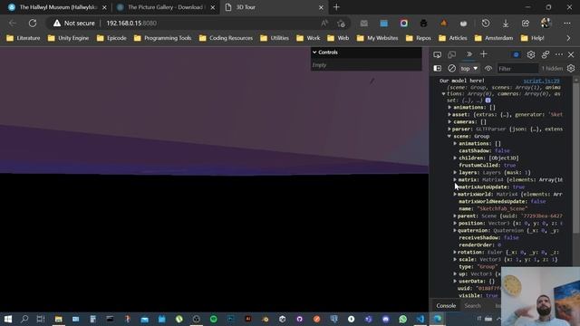Close the DevTools panel

coord(571,54)
